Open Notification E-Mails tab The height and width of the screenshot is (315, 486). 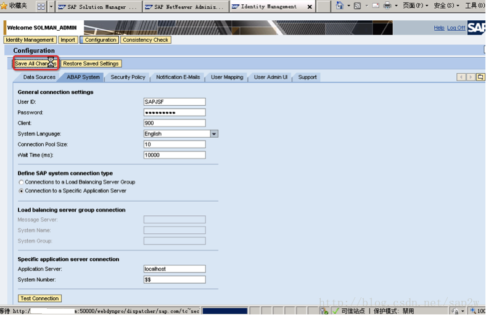tap(178, 78)
